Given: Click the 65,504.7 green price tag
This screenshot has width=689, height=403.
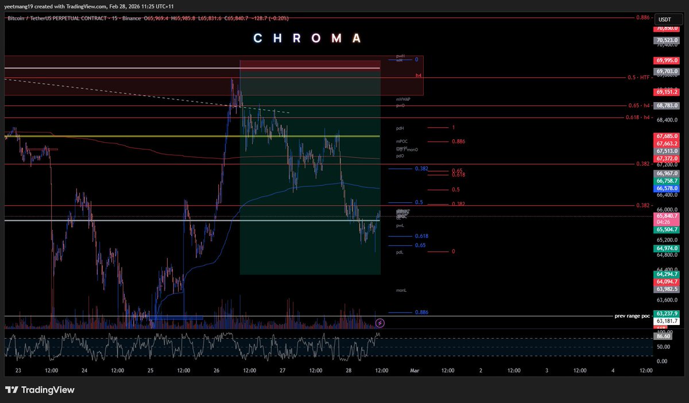Looking at the screenshot, I should tap(667, 229).
